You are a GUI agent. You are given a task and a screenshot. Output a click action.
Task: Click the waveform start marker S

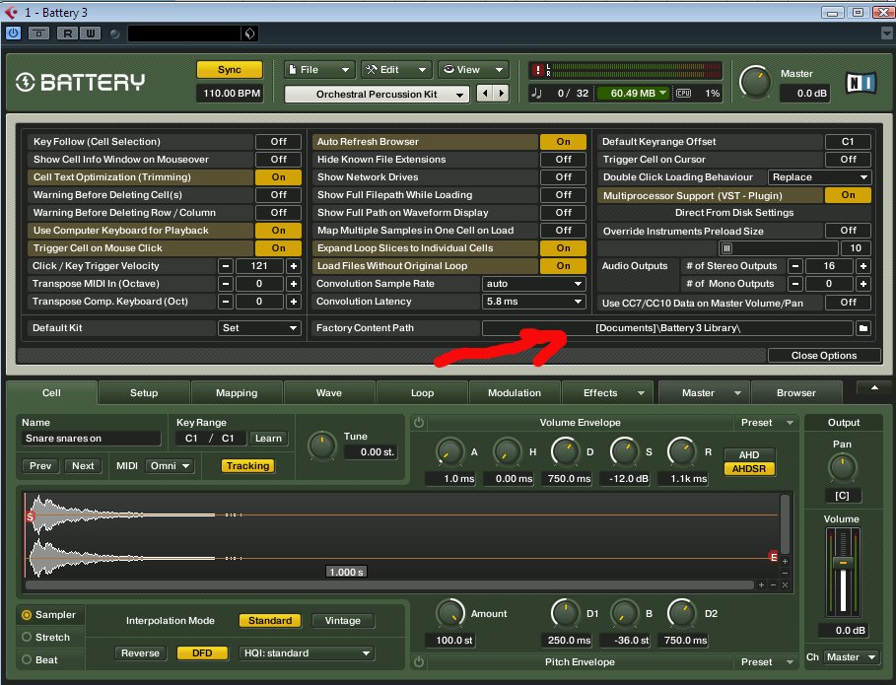coord(30,516)
